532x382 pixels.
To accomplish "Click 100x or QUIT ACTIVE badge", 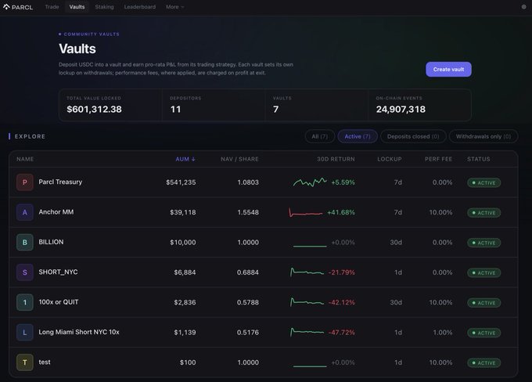I will click(483, 303).
